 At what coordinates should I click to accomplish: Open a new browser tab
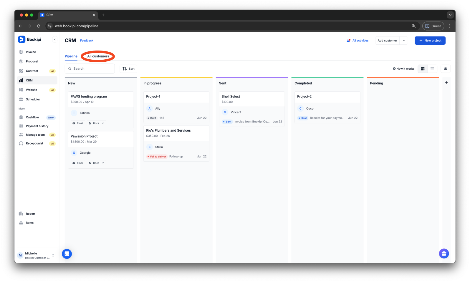pyautogui.click(x=103, y=15)
